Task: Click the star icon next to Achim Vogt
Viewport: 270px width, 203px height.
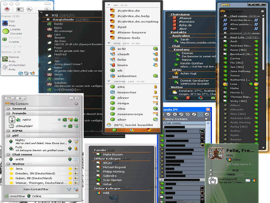Action: [x=176, y=73]
